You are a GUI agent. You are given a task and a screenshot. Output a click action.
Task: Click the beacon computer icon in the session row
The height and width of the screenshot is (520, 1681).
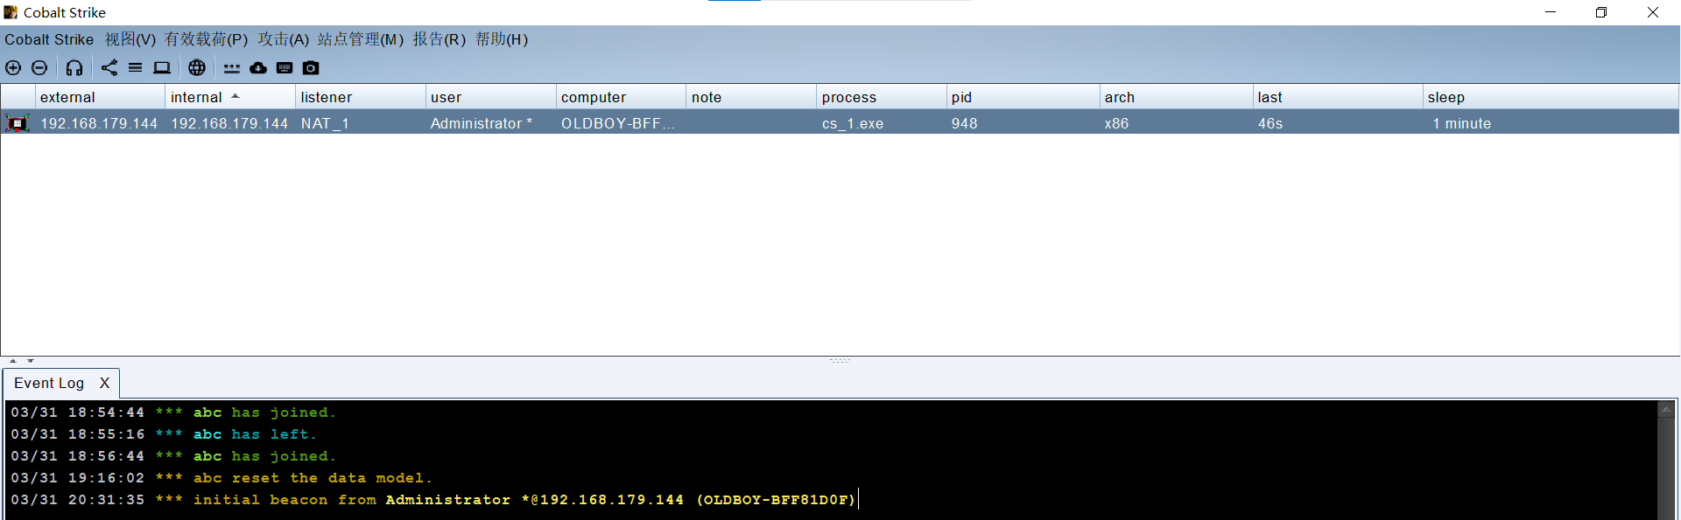18,123
